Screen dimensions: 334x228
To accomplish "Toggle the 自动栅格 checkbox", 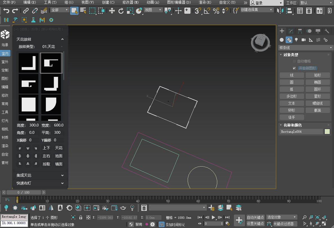I will 294,61.
